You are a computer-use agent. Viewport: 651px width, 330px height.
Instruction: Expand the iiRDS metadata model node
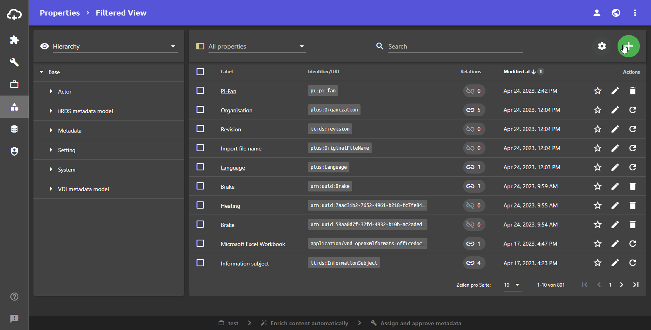(51, 111)
